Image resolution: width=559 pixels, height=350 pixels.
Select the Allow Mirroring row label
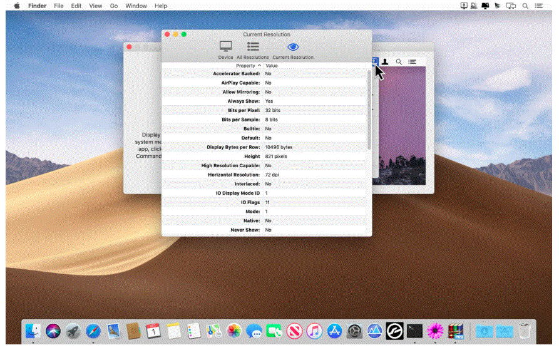(x=241, y=92)
